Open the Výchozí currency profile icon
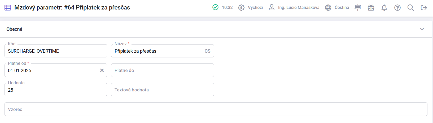Screen dimensions: 433x123 [x=241, y=8]
